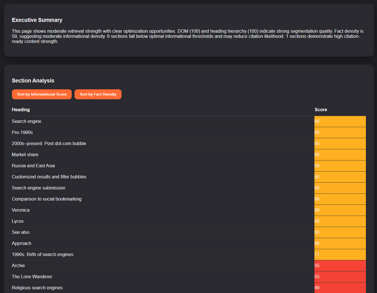The image size is (377, 293).
Task: Select the Pre-1990s section row
Action: tap(22, 133)
